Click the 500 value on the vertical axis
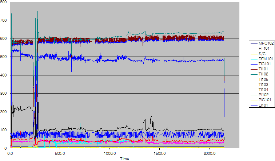Image resolution: width=275 pixels, height=161 pixels. (3, 57)
